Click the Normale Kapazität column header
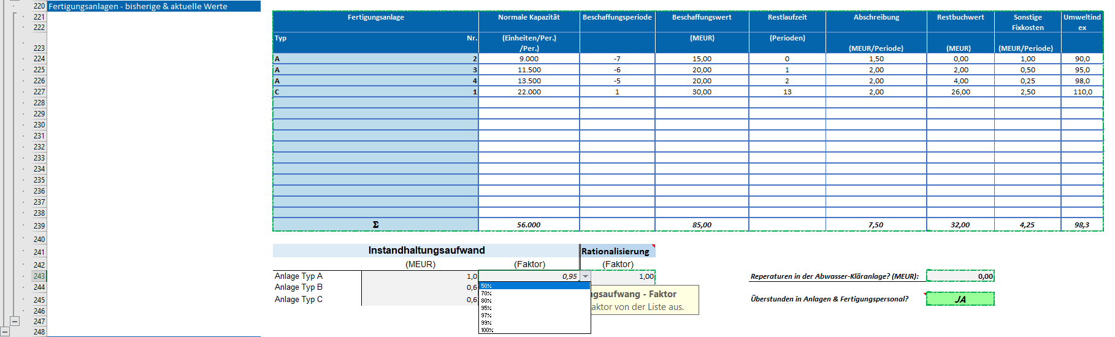 529,17
